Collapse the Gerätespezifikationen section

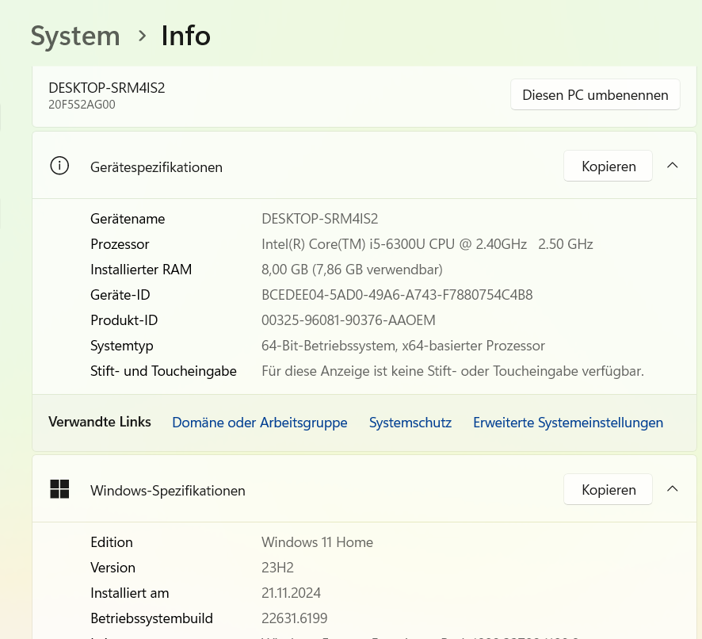point(672,166)
